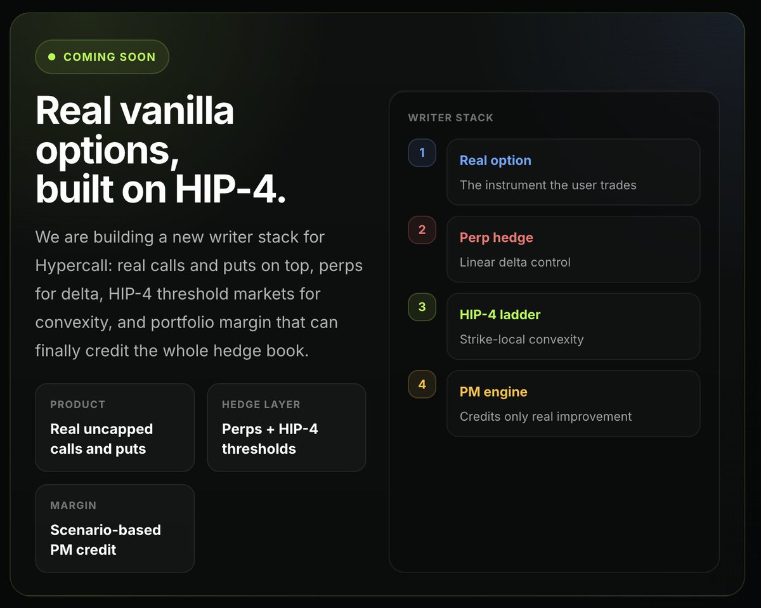The image size is (761, 608).
Task: Click the MARGIN Scenario-based PM credit card
Action: pyautogui.click(x=115, y=529)
